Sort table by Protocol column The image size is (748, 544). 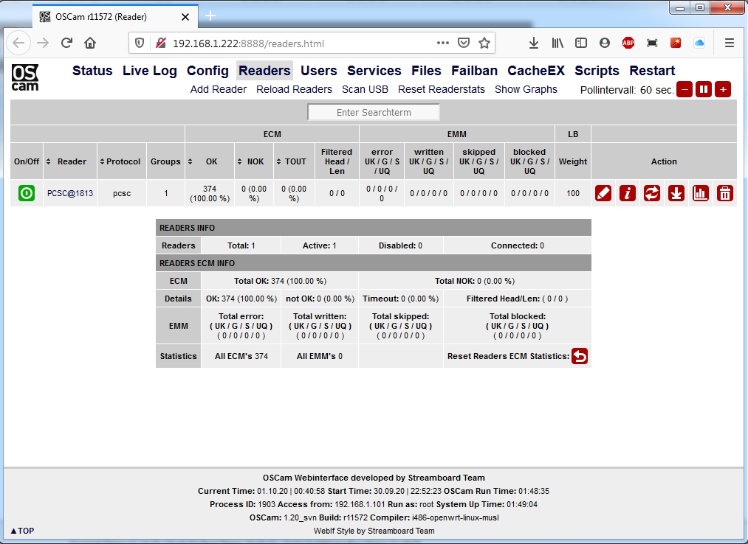click(120, 161)
